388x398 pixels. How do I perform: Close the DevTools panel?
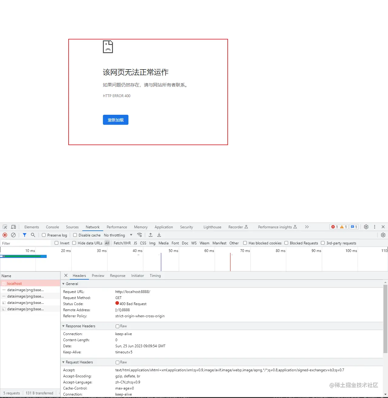383,227
